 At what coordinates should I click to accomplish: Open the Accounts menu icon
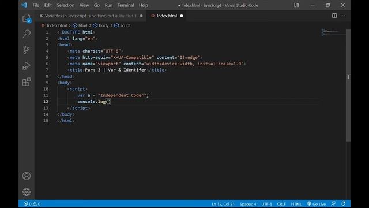(27, 176)
